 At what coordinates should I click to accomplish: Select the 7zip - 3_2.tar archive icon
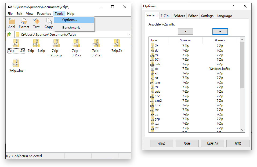(96, 43)
